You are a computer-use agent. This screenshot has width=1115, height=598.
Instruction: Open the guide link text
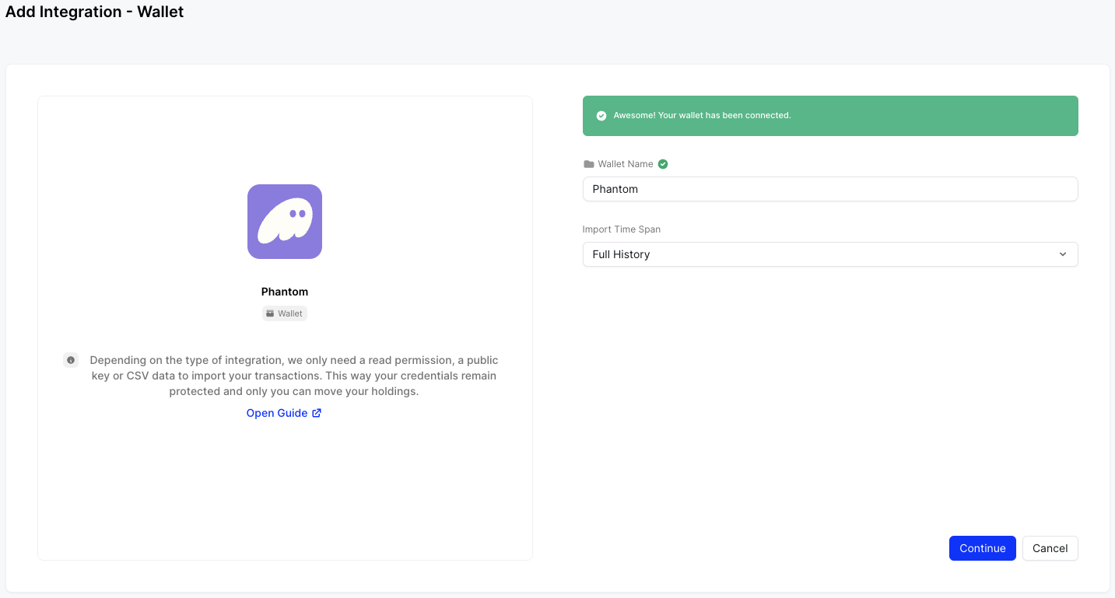click(277, 413)
